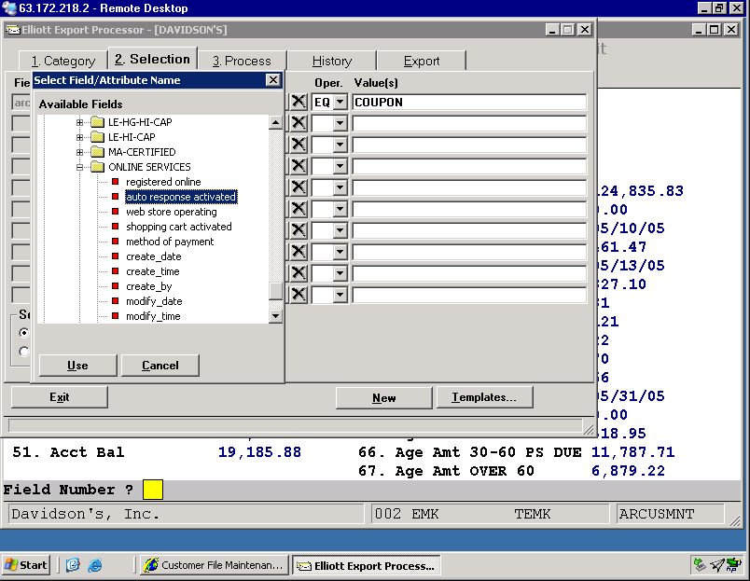Screen dimensions: 750x581
Task: Click the COUPON value field
Action: click(469, 102)
